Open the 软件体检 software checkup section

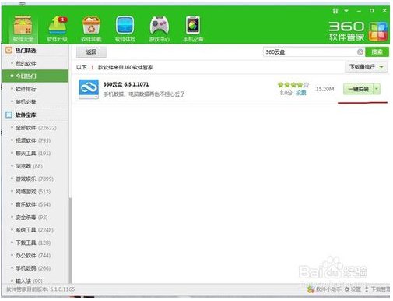(x=125, y=29)
